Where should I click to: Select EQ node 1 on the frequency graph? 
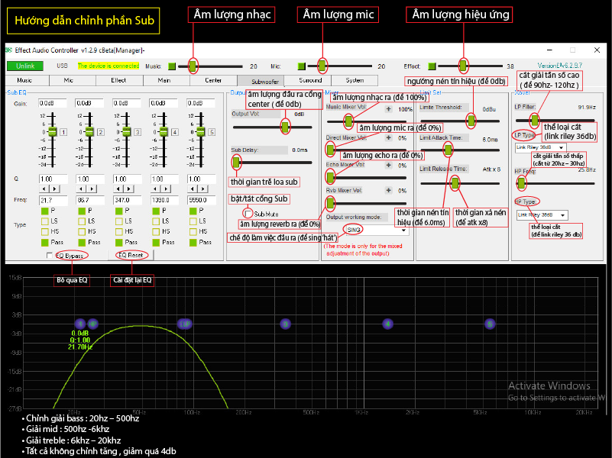click(x=80, y=324)
